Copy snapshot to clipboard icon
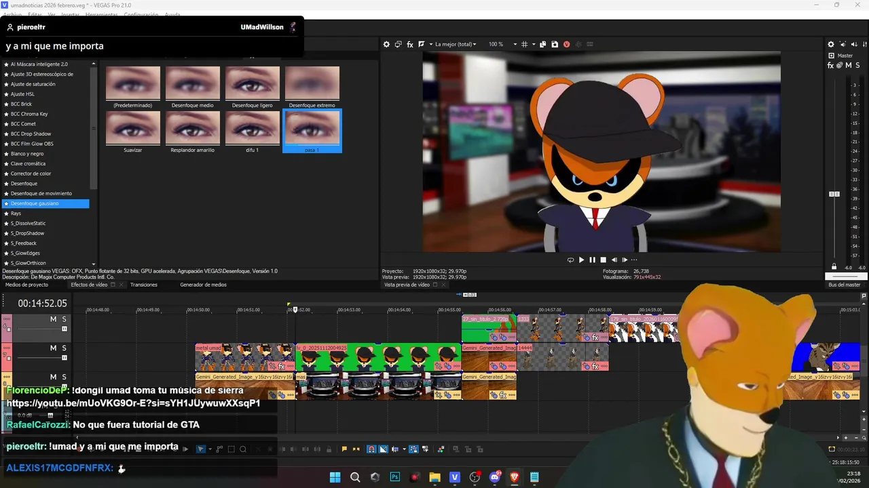This screenshot has height=488, width=869. point(542,44)
